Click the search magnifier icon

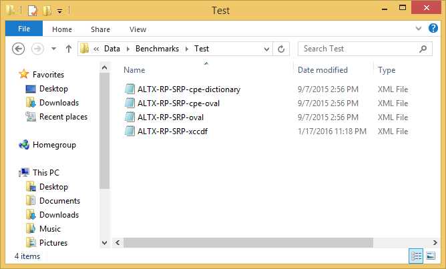(423, 49)
